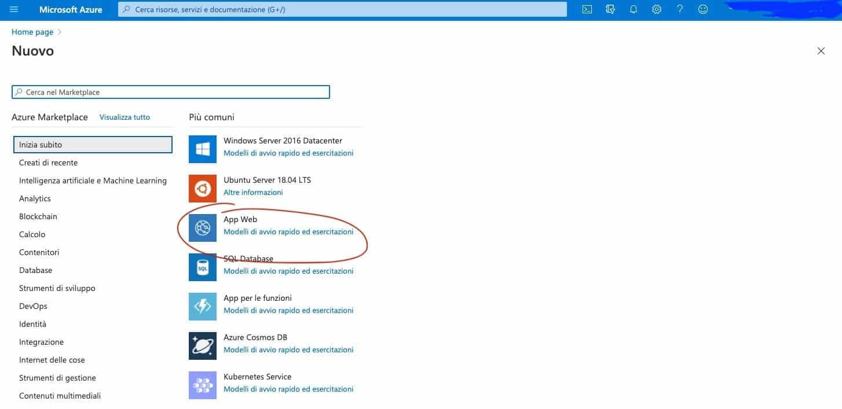Screen dimensions: 842x409
Task: Open Intelligenza artificiale e Machine Learning category
Action: (x=93, y=180)
